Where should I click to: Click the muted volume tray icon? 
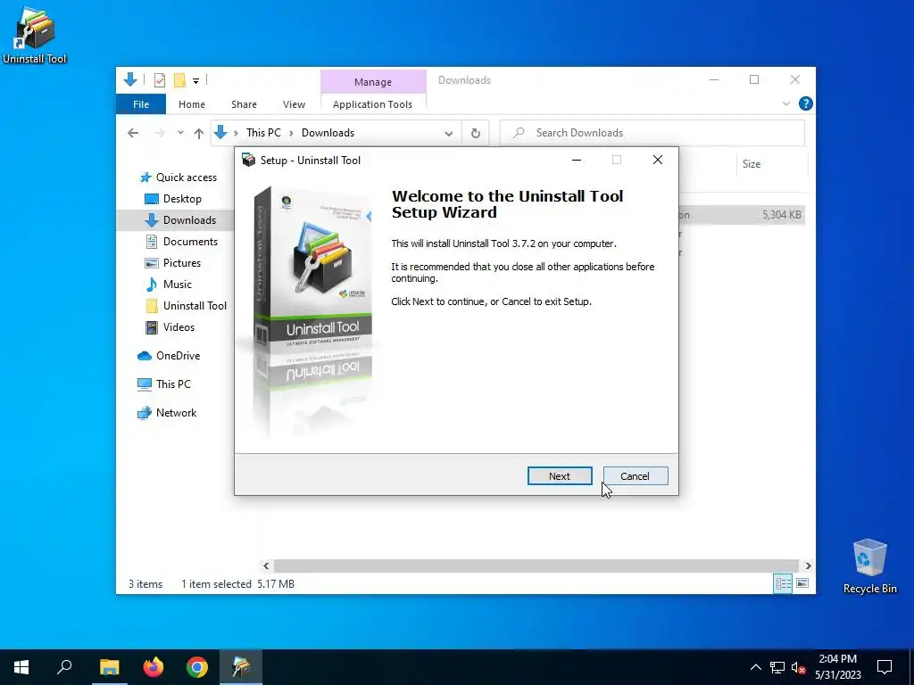[x=799, y=667]
